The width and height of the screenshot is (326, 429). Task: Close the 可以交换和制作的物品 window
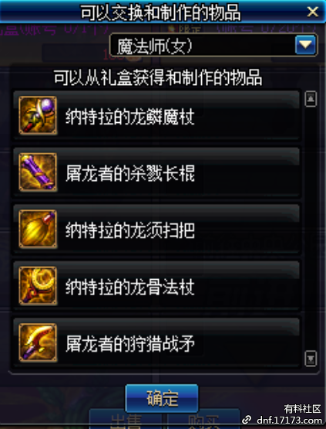(312, 12)
